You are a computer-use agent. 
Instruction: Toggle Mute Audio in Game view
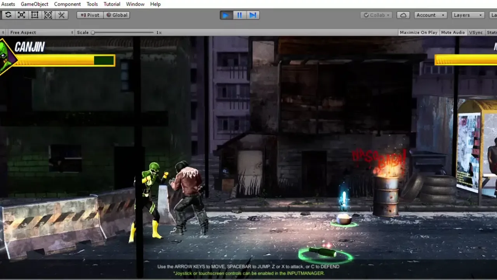[x=453, y=32]
